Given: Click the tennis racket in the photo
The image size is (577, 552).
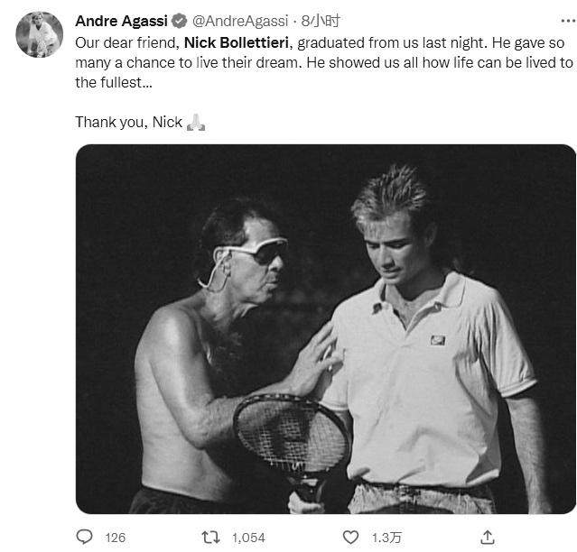Looking at the screenshot, I should coord(291,437).
